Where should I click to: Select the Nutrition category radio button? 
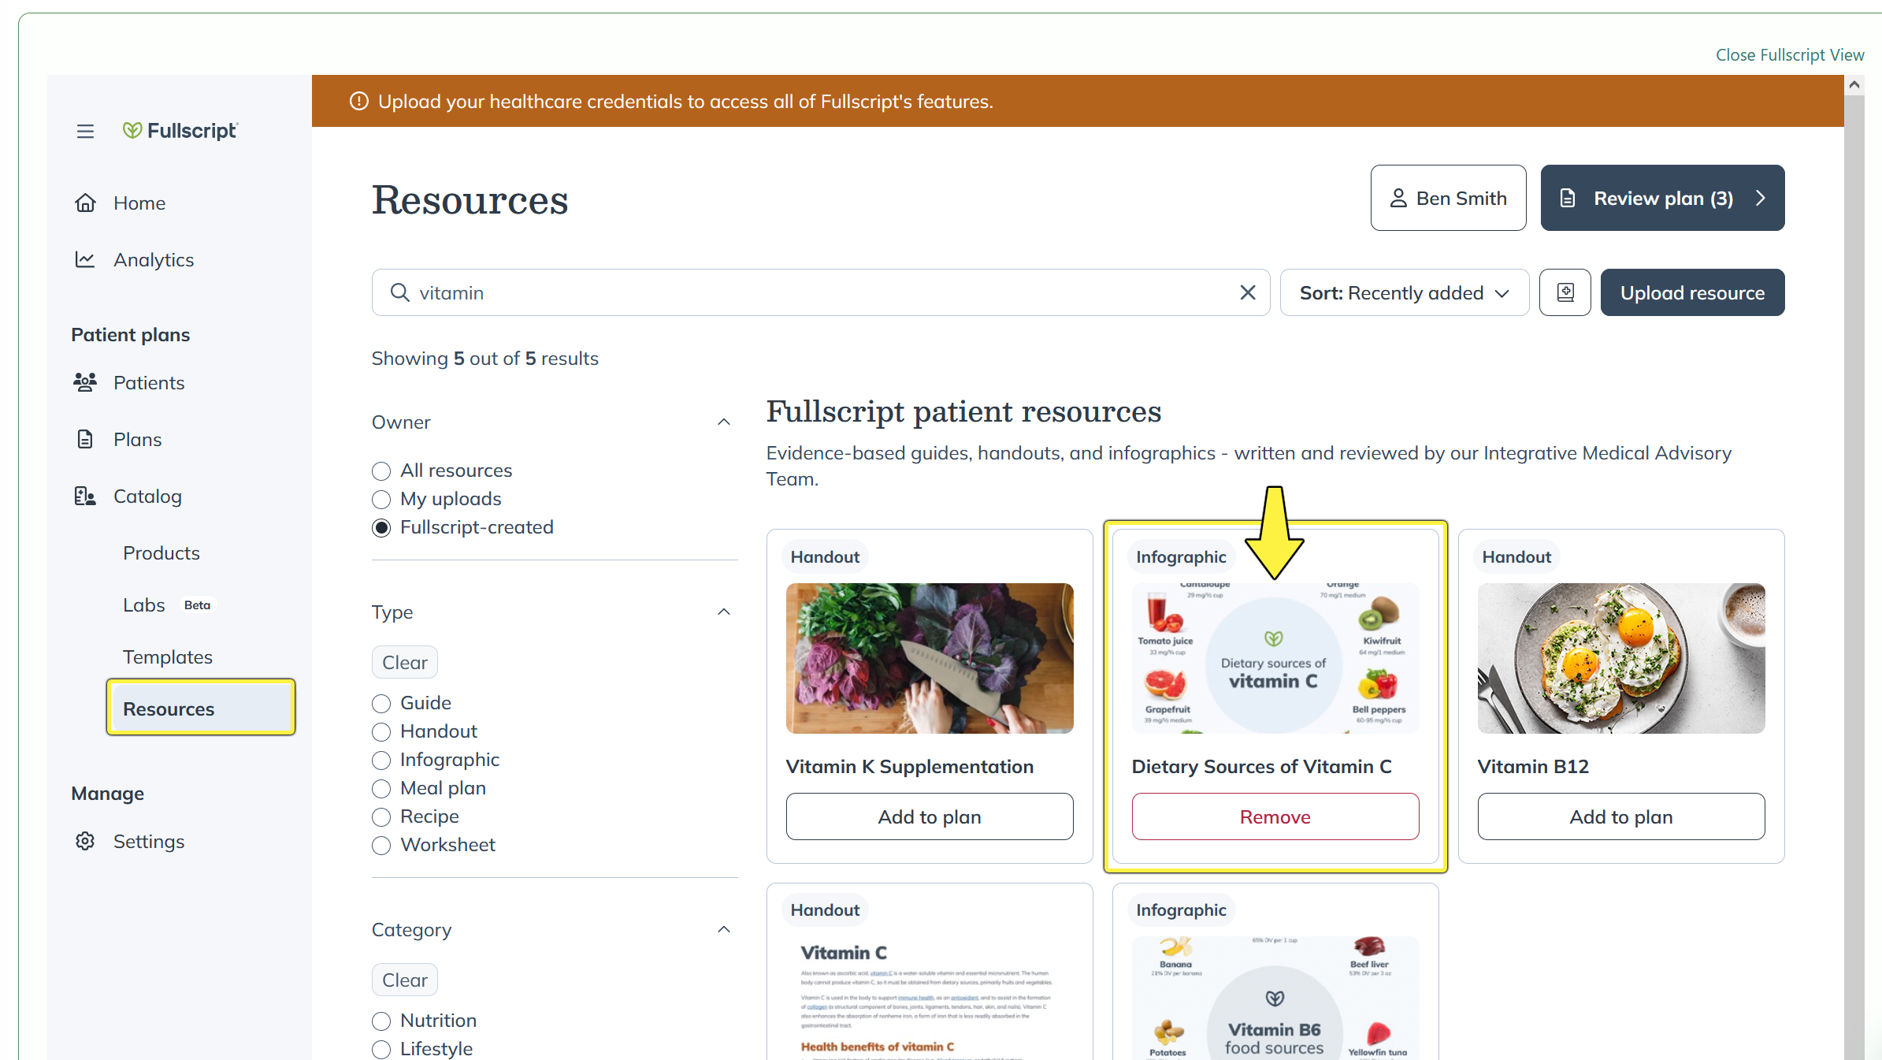pos(381,1021)
